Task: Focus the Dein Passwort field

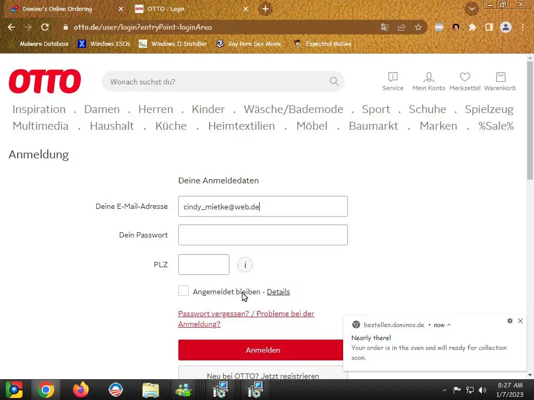Action: click(x=263, y=235)
